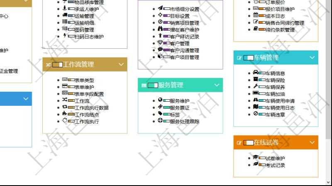This screenshot has width=332, height=186.
Task: Toggle the switch next to 表单类型
Action: 71,80
